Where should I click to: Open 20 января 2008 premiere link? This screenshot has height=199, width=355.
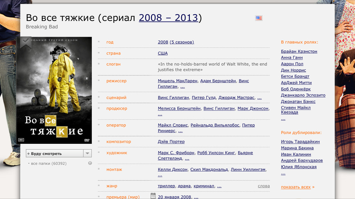174,197
